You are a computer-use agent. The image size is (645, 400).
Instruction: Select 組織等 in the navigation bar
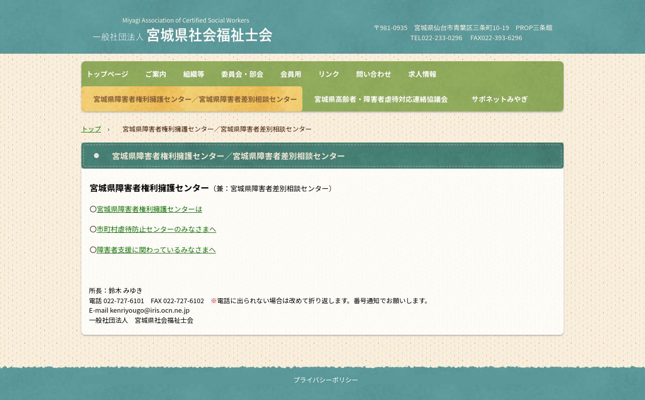pyautogui.click(x=194, y=74)
